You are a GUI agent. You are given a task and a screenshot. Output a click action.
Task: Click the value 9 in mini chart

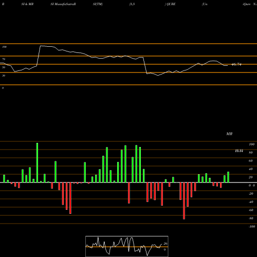(164, 250)
